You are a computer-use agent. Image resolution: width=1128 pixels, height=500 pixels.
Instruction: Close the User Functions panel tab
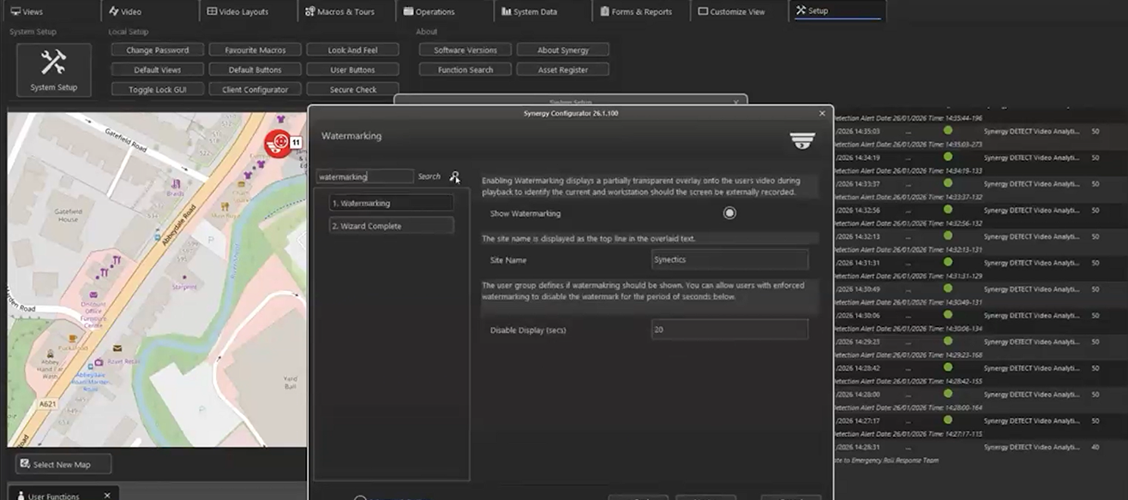107,495
